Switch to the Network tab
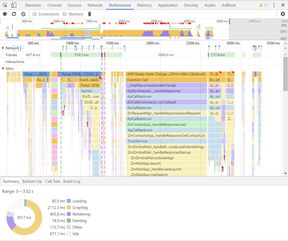The width and height of the screenshot is (288, 241). point(95,5)
